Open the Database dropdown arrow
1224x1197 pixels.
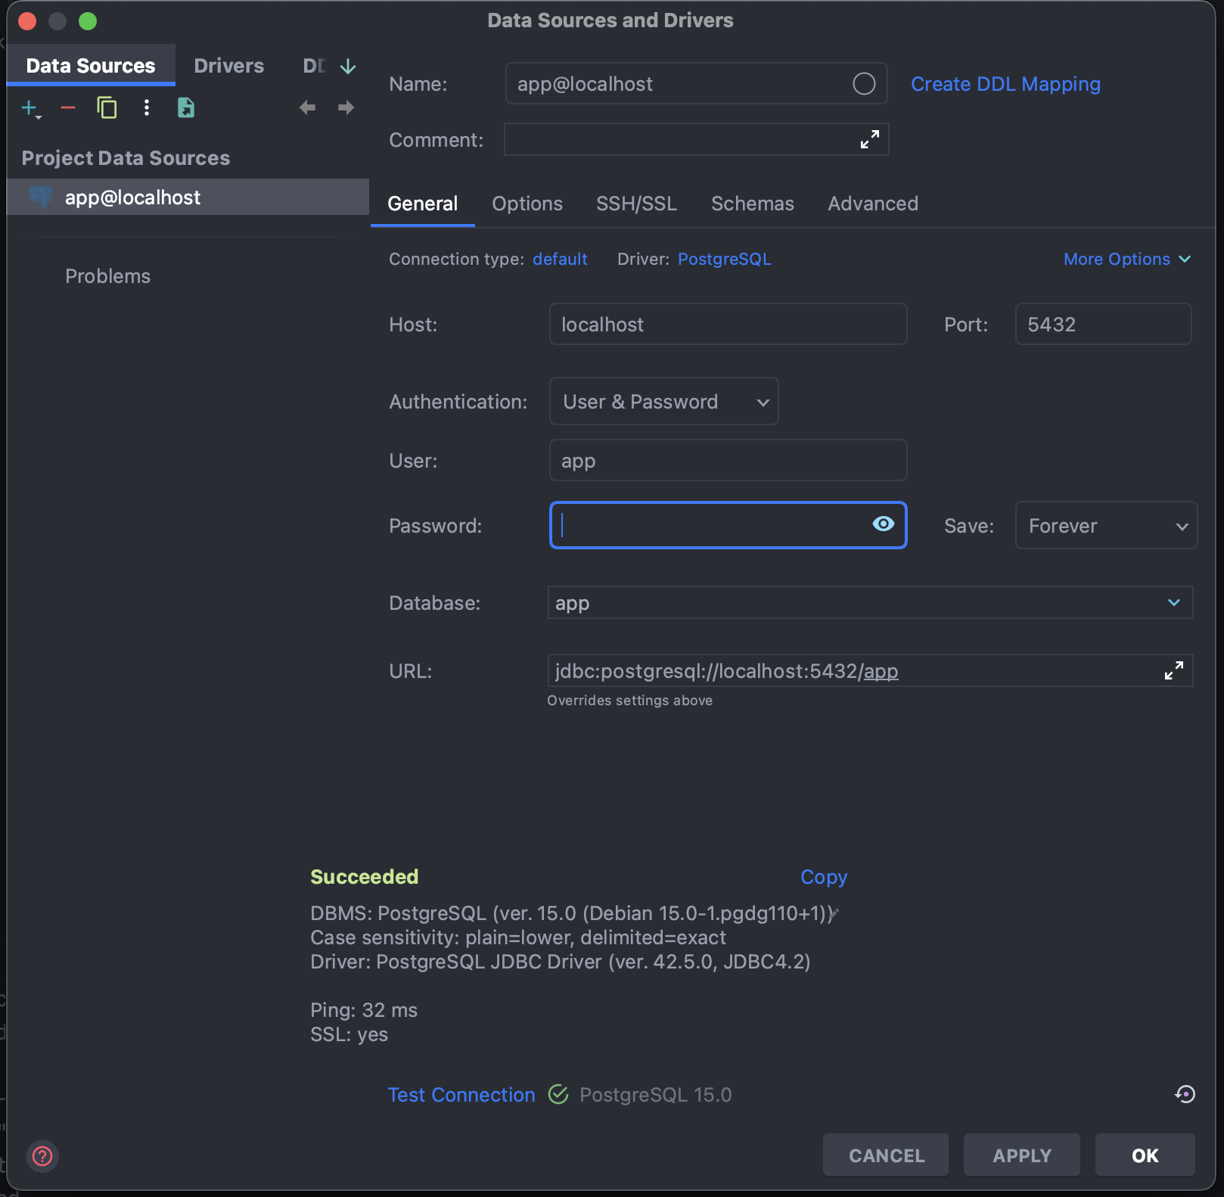pos(1174,603)
